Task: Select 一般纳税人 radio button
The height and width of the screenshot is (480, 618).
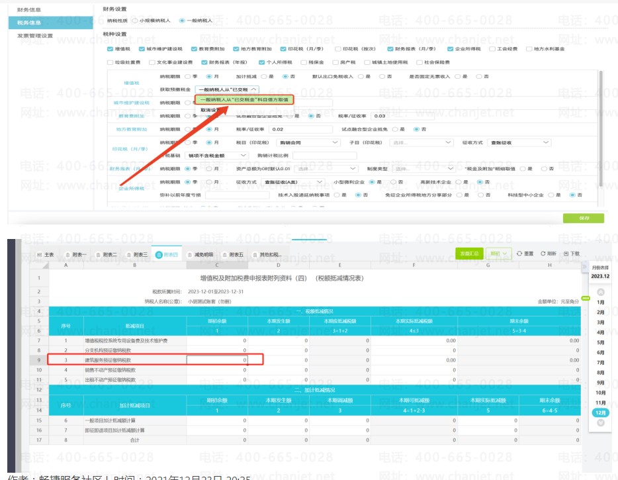Action: (x=182, y=21)
